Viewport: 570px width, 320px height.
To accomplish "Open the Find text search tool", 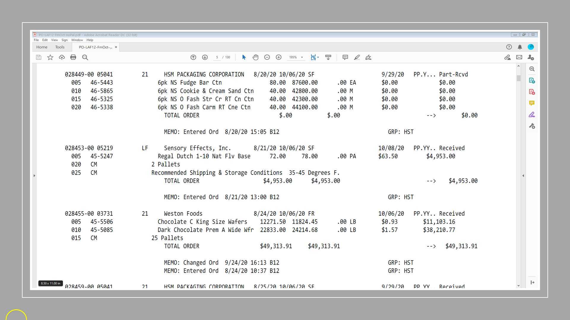I will 85,57.
